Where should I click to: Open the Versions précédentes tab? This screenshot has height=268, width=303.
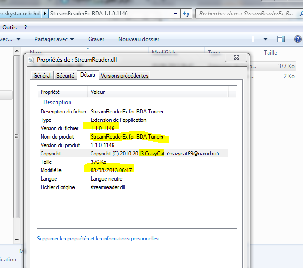(x=124, y=76)
